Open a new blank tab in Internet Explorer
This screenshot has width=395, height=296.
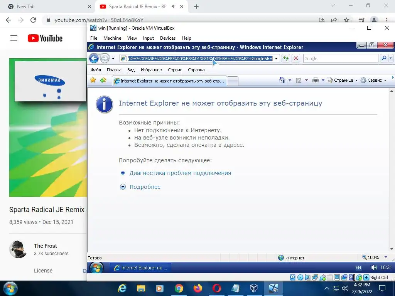(233, 81)
